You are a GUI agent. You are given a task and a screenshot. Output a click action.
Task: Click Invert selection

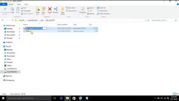coord(103,14)
